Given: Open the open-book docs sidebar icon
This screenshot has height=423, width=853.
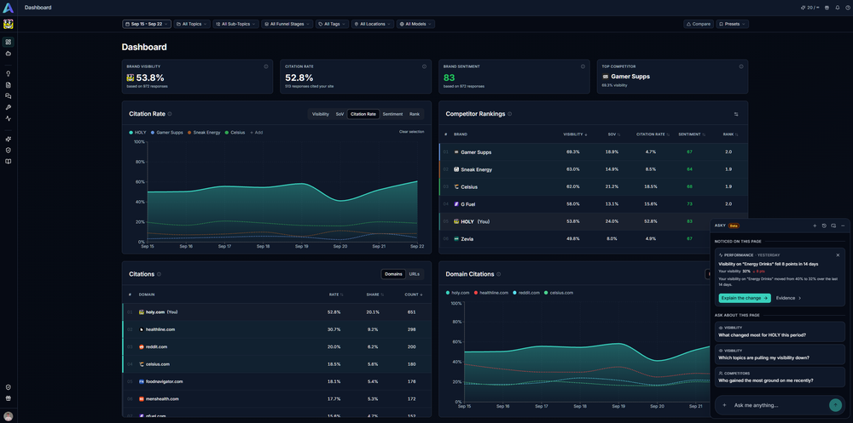Looking at the screenshot, I should pos(9,161).
